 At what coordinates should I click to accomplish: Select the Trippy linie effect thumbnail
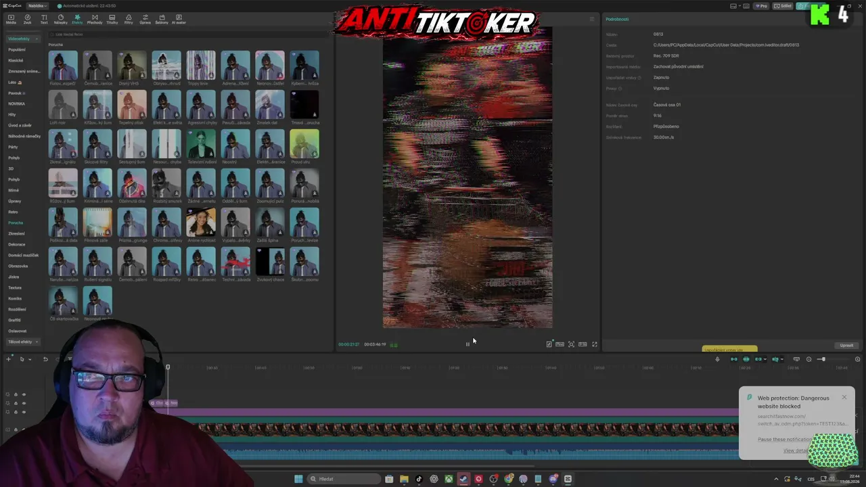pyautogui.click(x=201, y=65)
